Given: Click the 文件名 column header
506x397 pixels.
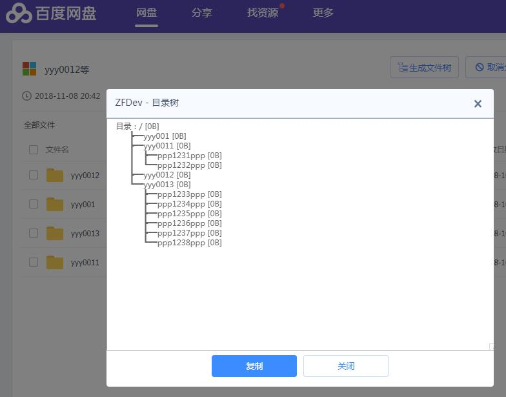Looking at the screenshot, I should coord(57,150).
